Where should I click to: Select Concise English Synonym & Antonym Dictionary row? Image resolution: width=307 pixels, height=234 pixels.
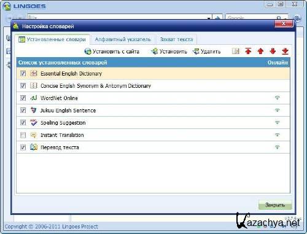153,85
